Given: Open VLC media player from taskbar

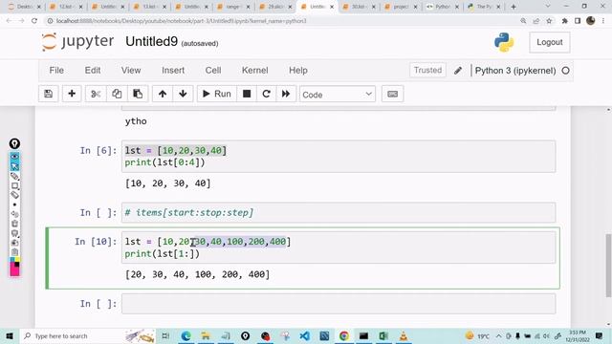Looking at the screenshot, I should pyautogui.click(x=404, y=335).
